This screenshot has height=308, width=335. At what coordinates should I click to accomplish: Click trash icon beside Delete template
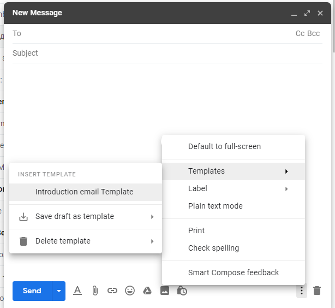23,241
